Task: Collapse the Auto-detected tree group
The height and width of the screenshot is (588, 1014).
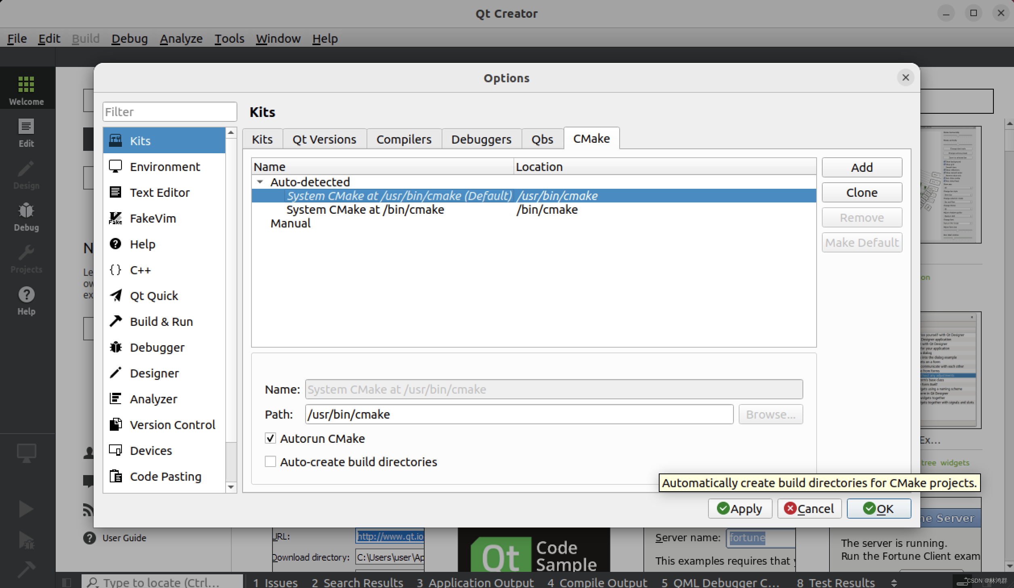Action: (x=260, y=182)
